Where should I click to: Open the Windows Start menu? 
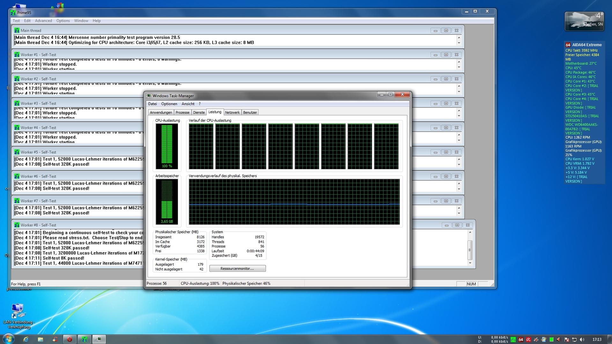[8, 339]
